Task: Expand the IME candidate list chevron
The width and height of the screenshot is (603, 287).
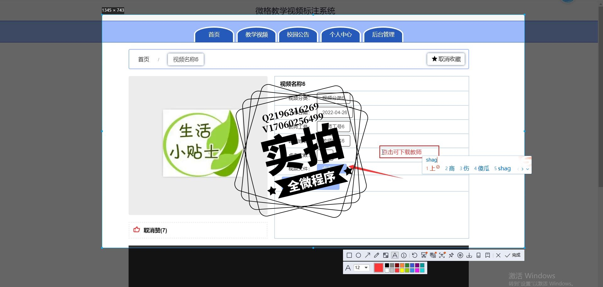Action: pos(528,169)
